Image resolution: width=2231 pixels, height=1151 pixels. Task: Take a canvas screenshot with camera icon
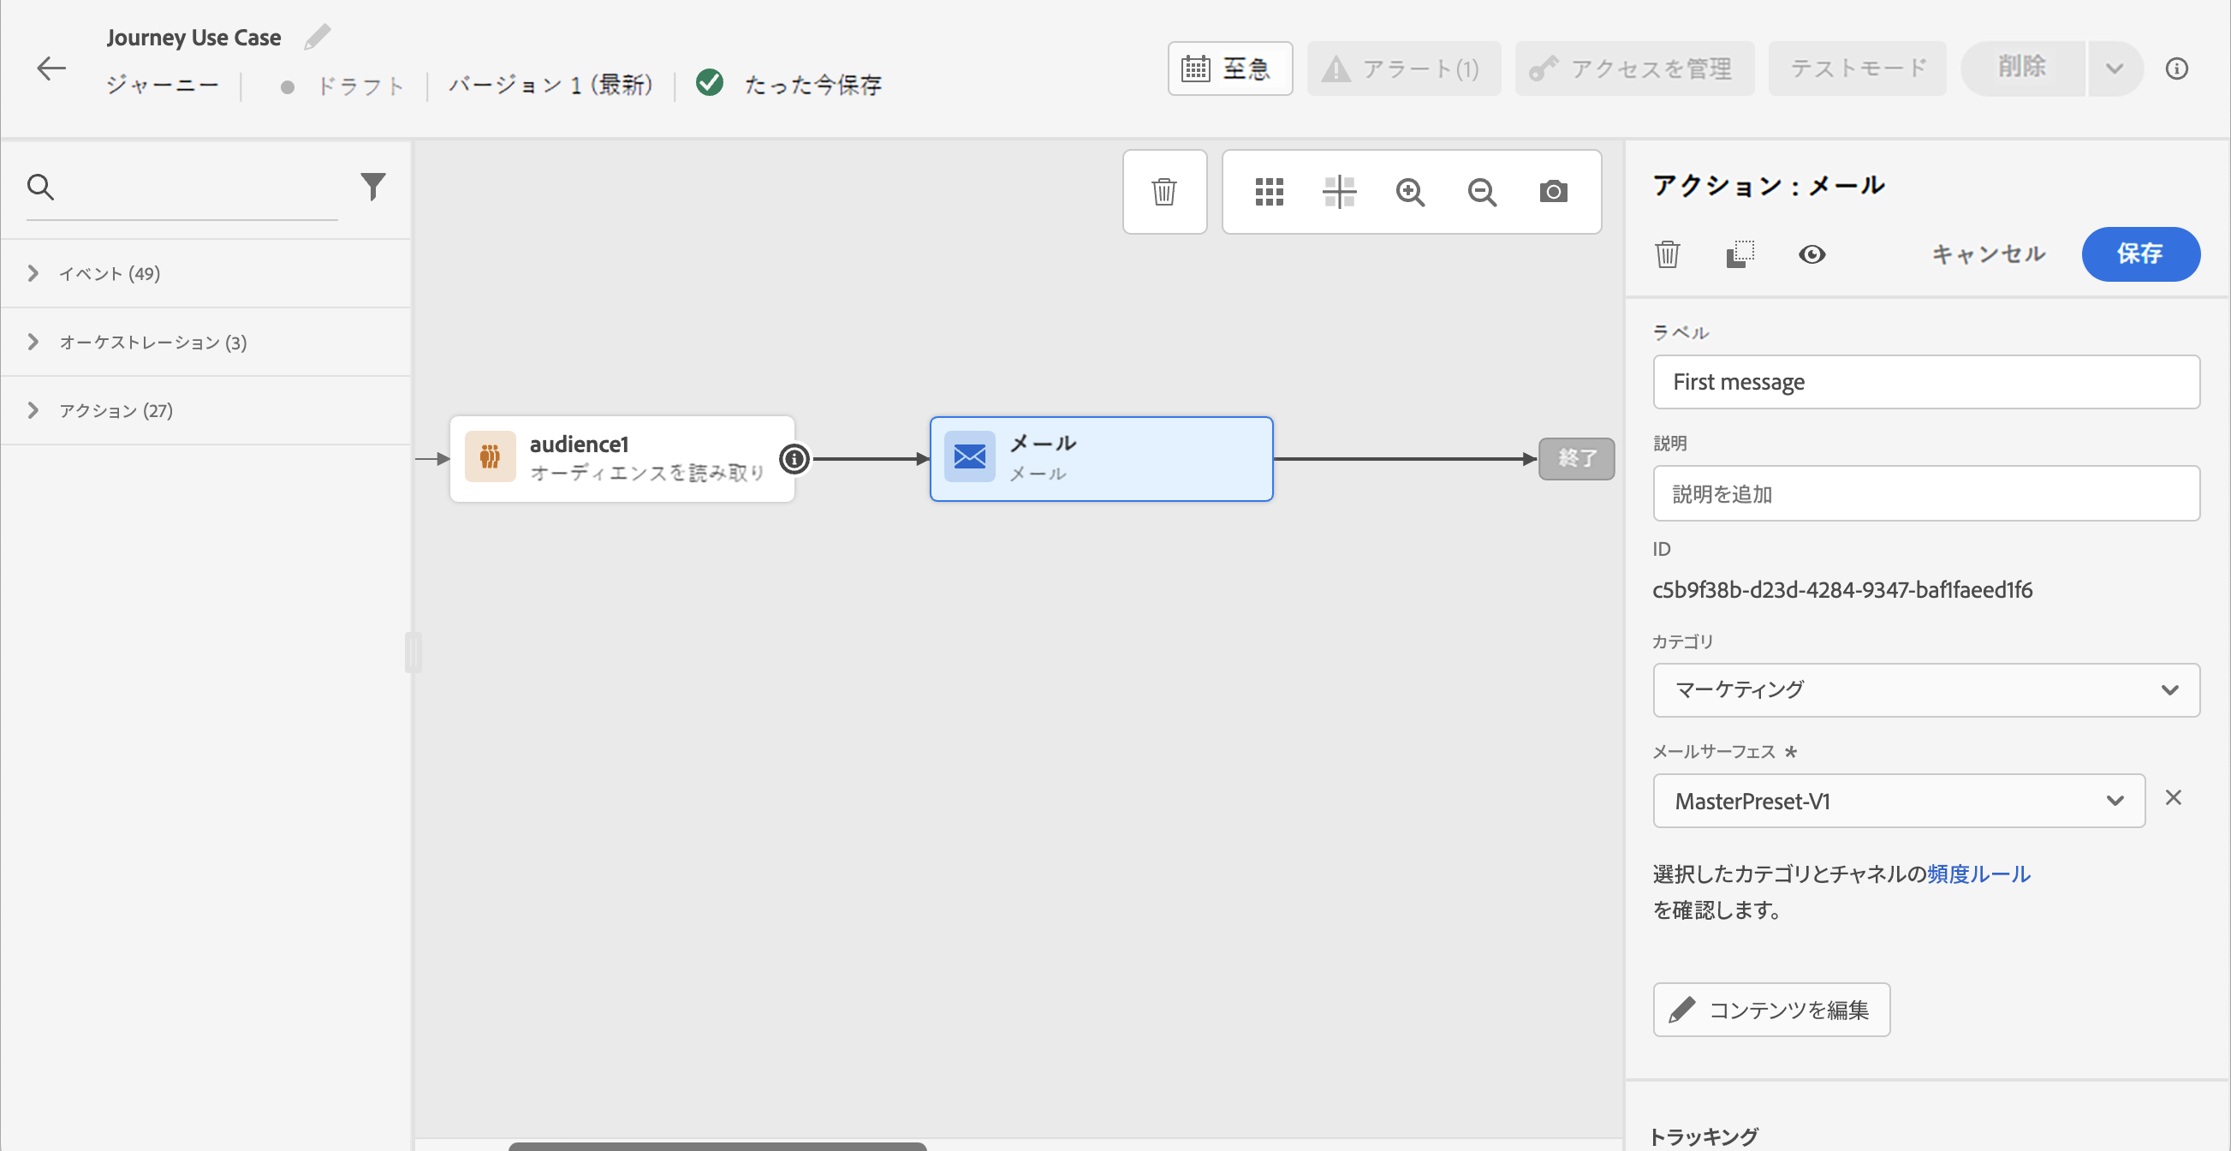(x=1553, y=191)
